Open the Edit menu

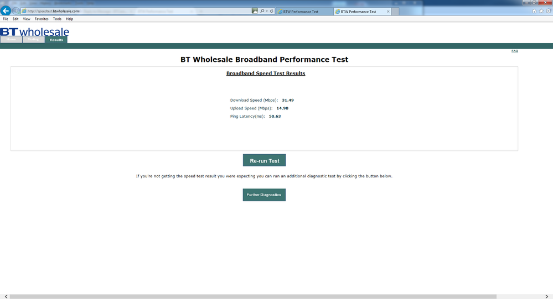click(15, 19)
